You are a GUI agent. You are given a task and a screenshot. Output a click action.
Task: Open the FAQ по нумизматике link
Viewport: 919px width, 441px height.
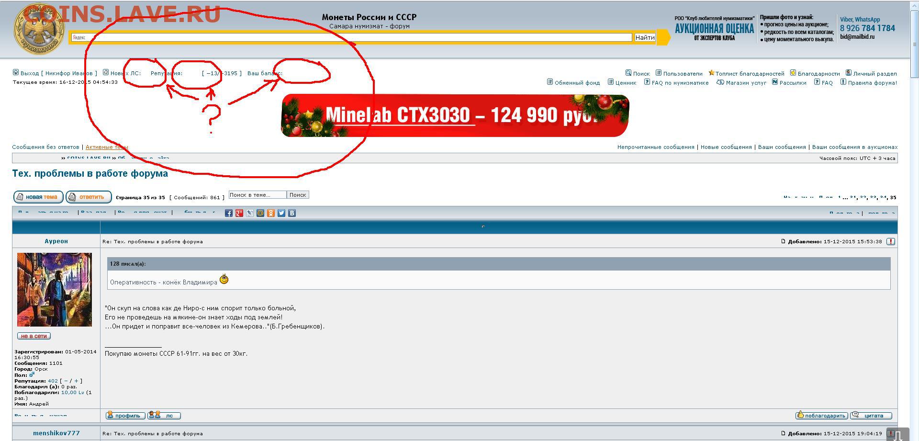click(680, 83)
